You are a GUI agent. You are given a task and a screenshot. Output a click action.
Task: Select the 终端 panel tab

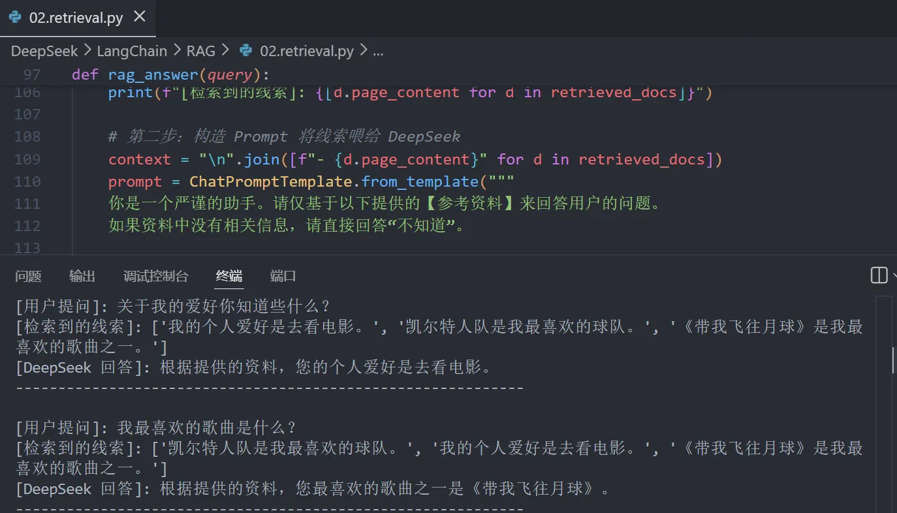(x=229, y=276)
